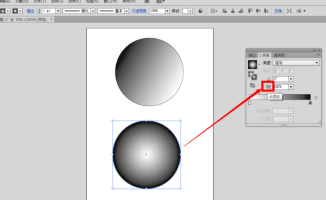Open the select similar options arrow
This screenshot has width=326, height=200.
pyautogui.click(x=304, y=11)
